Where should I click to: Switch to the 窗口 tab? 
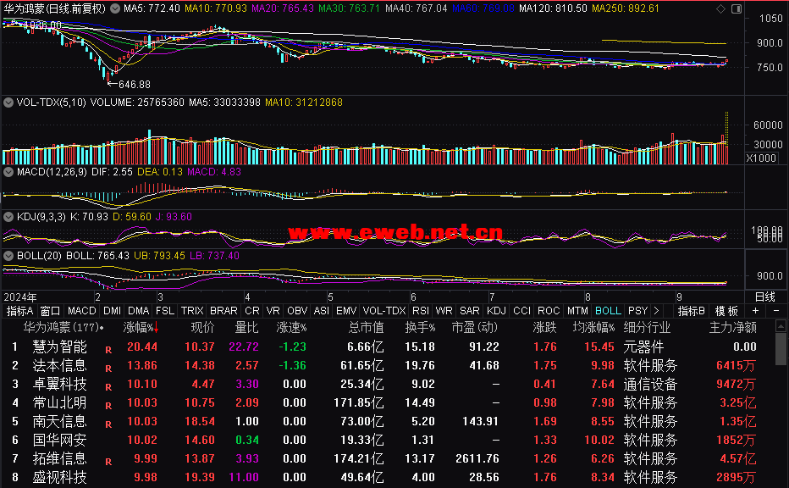(50, 311)
